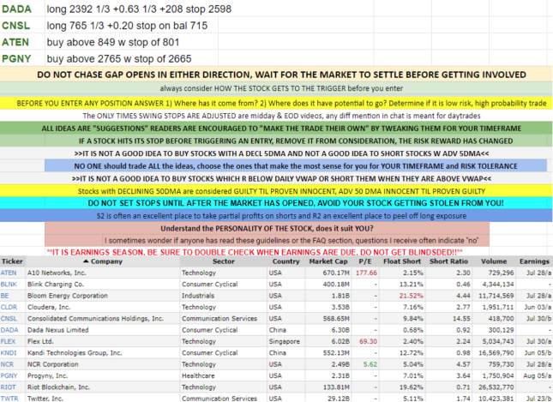Open the RIOT ticker link
This screenshot has width=553, height=402.
(8, 387)
